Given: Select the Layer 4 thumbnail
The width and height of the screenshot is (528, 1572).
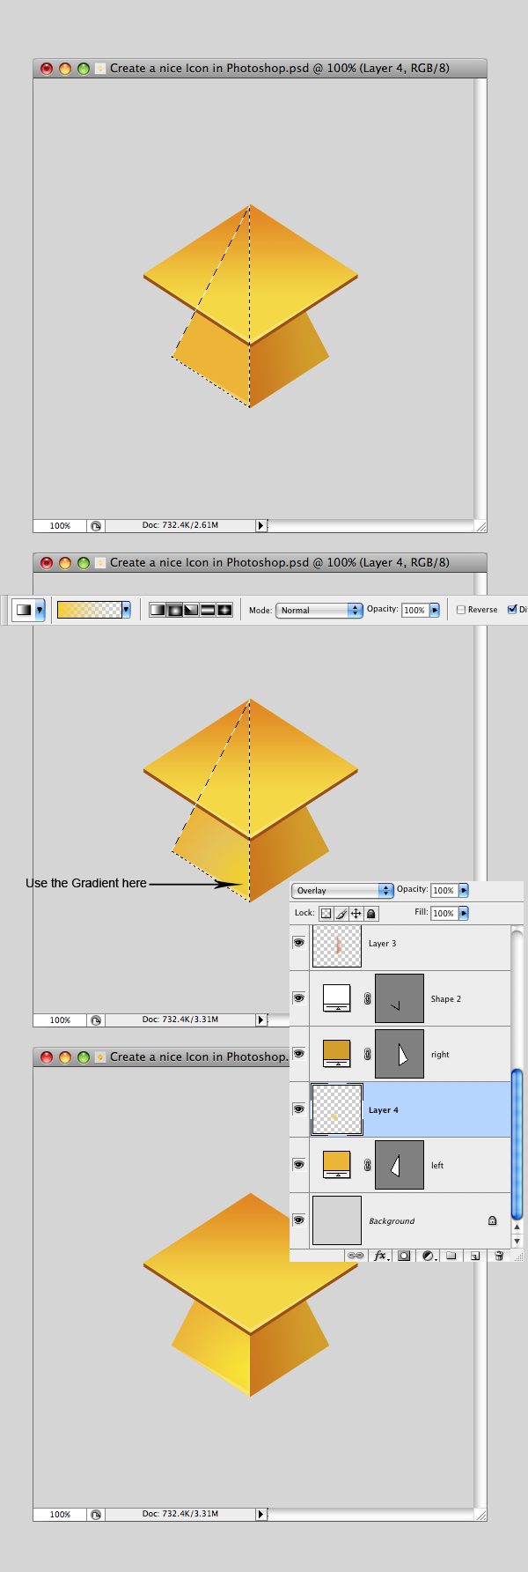Looking at the screenshot, I should (337, 1109).
